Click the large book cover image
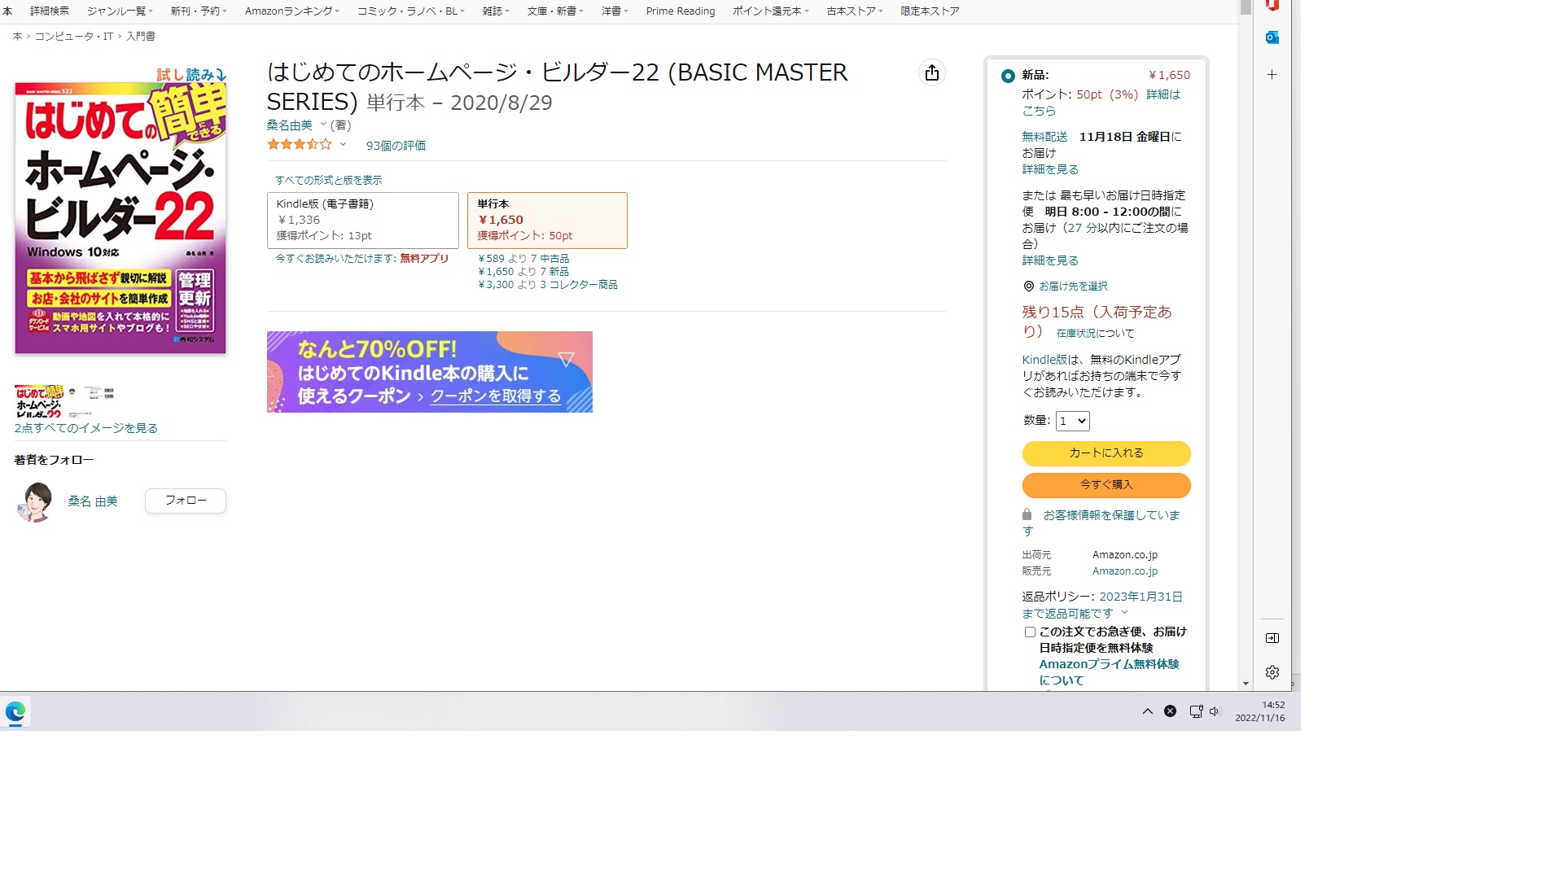1563x879 pixels. [x=120, y=217]
